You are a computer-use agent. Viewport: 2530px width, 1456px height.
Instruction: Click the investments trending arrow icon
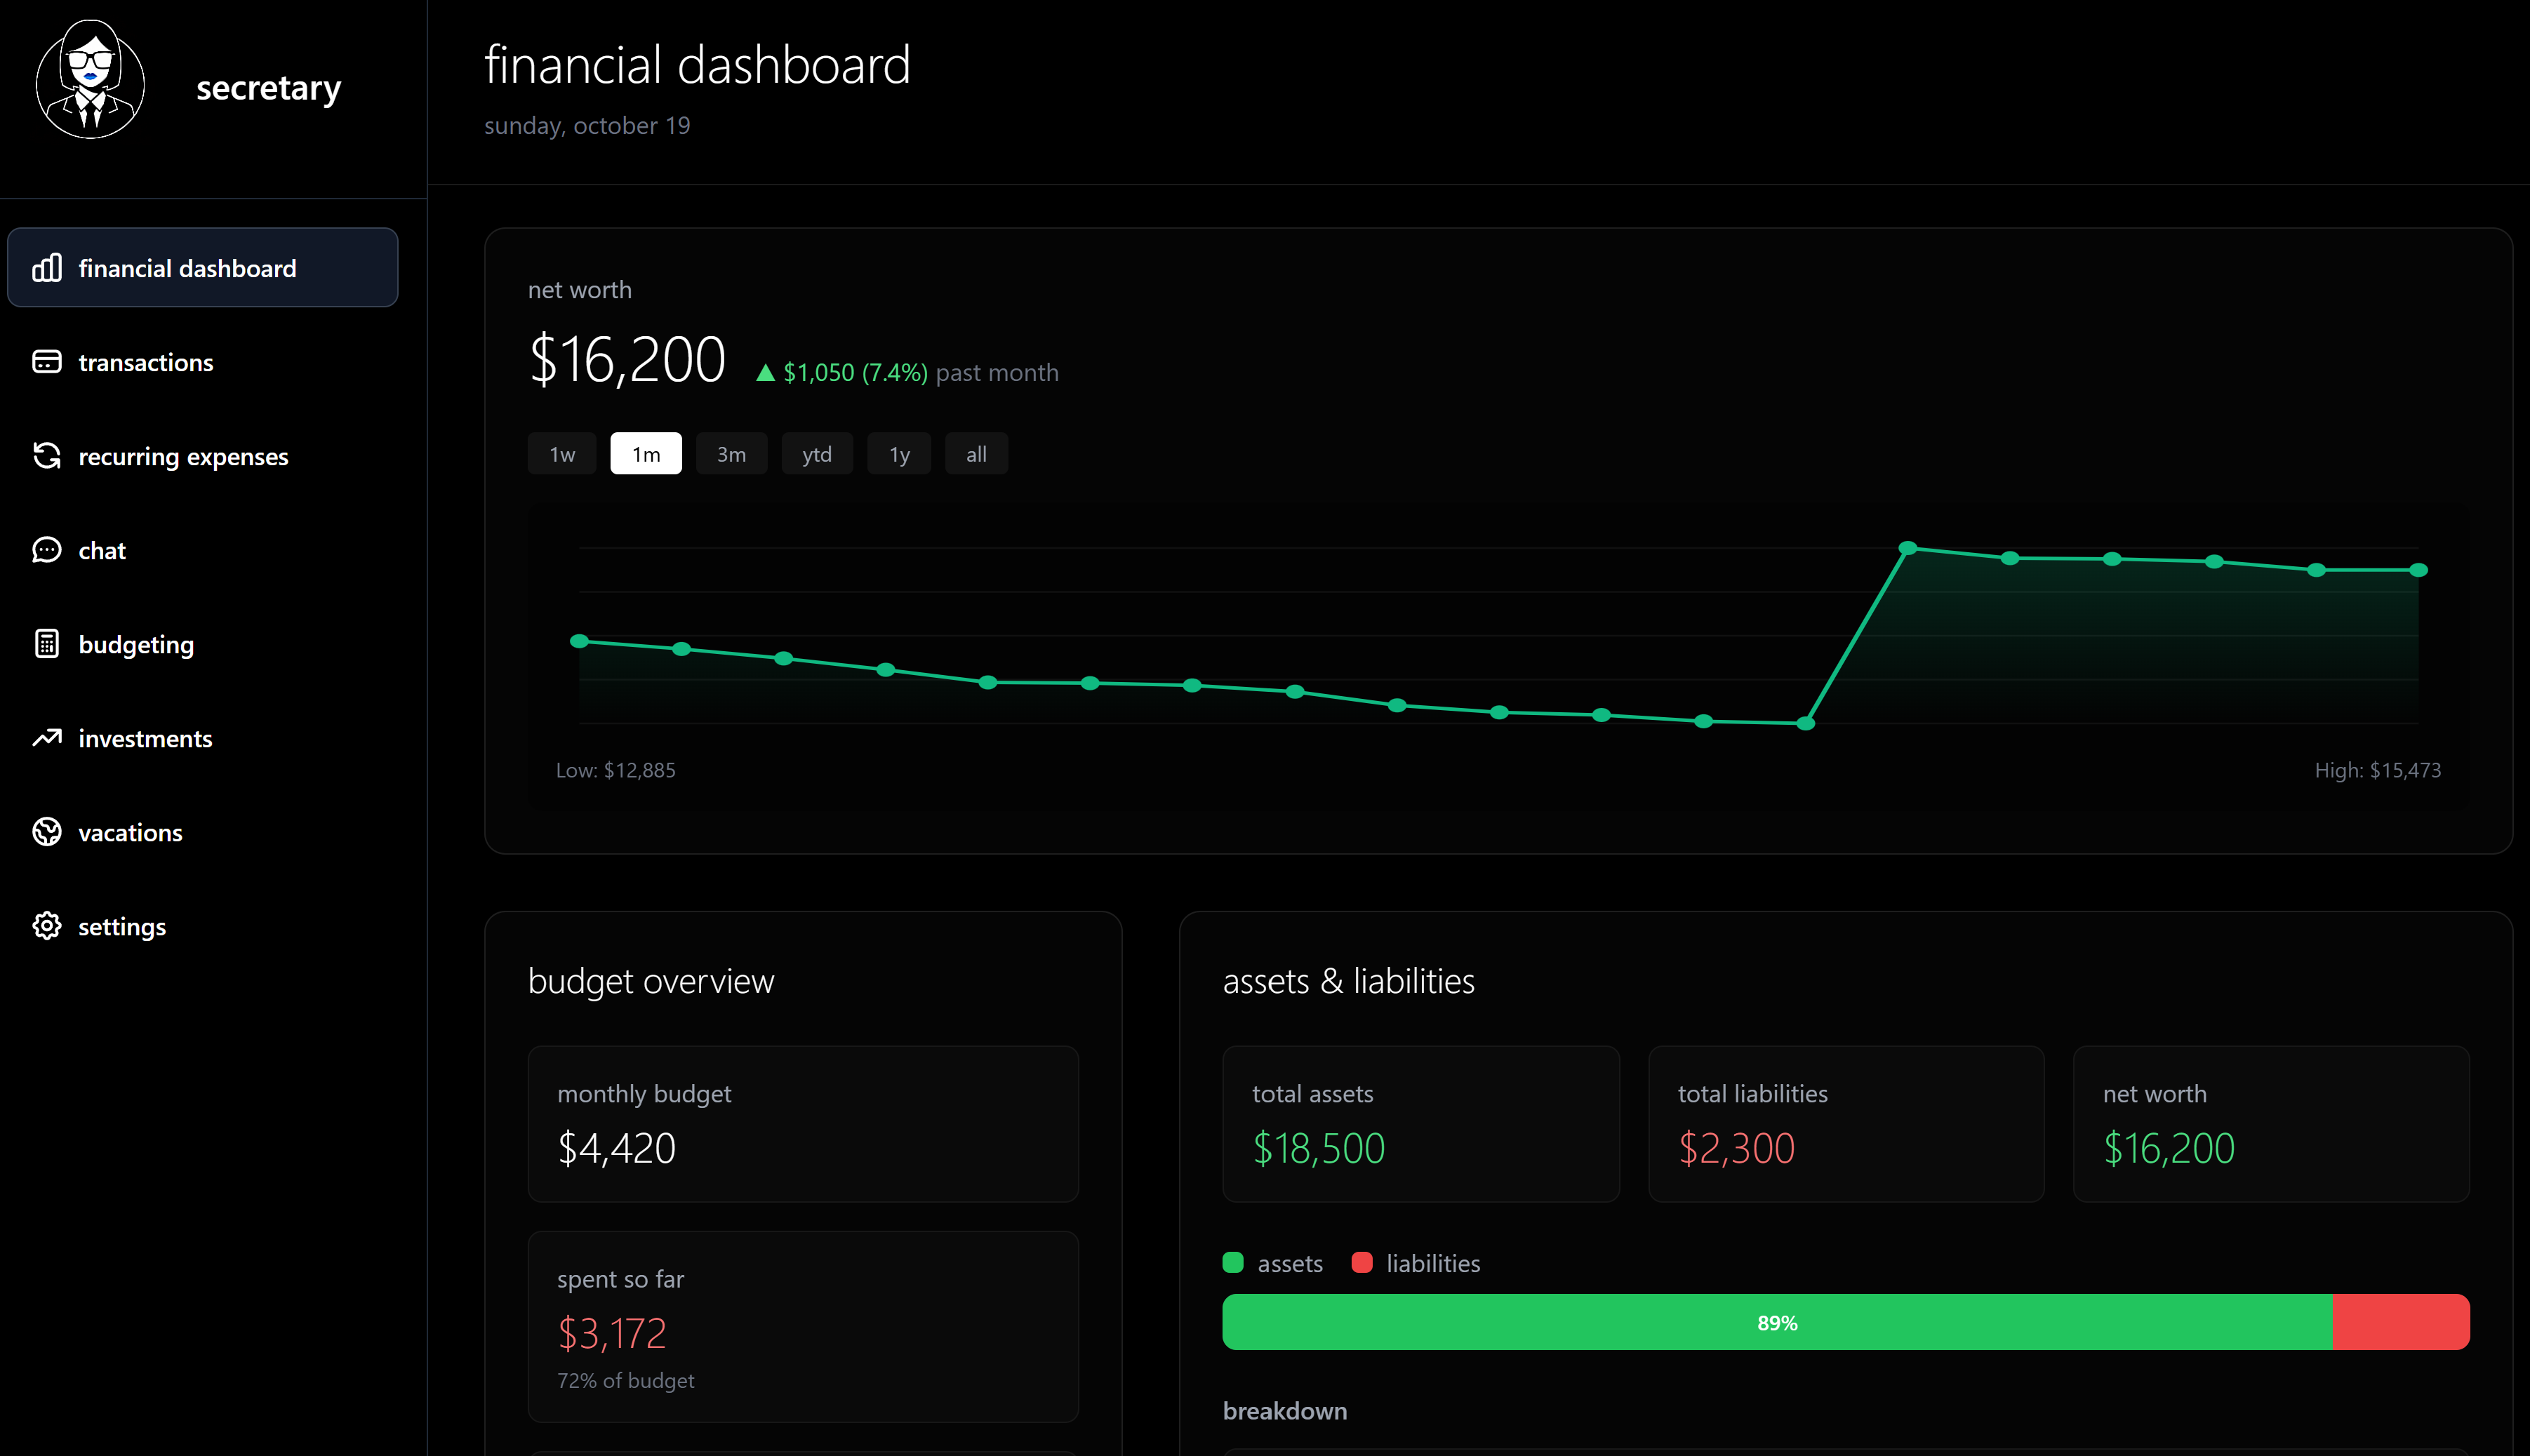pos(47,738)
